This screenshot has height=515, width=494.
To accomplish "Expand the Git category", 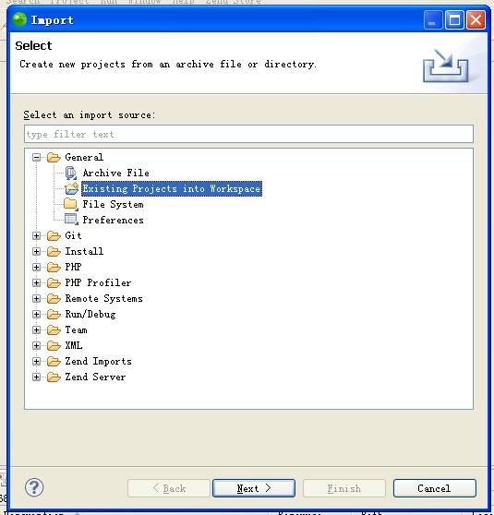I will click(37, 236).
